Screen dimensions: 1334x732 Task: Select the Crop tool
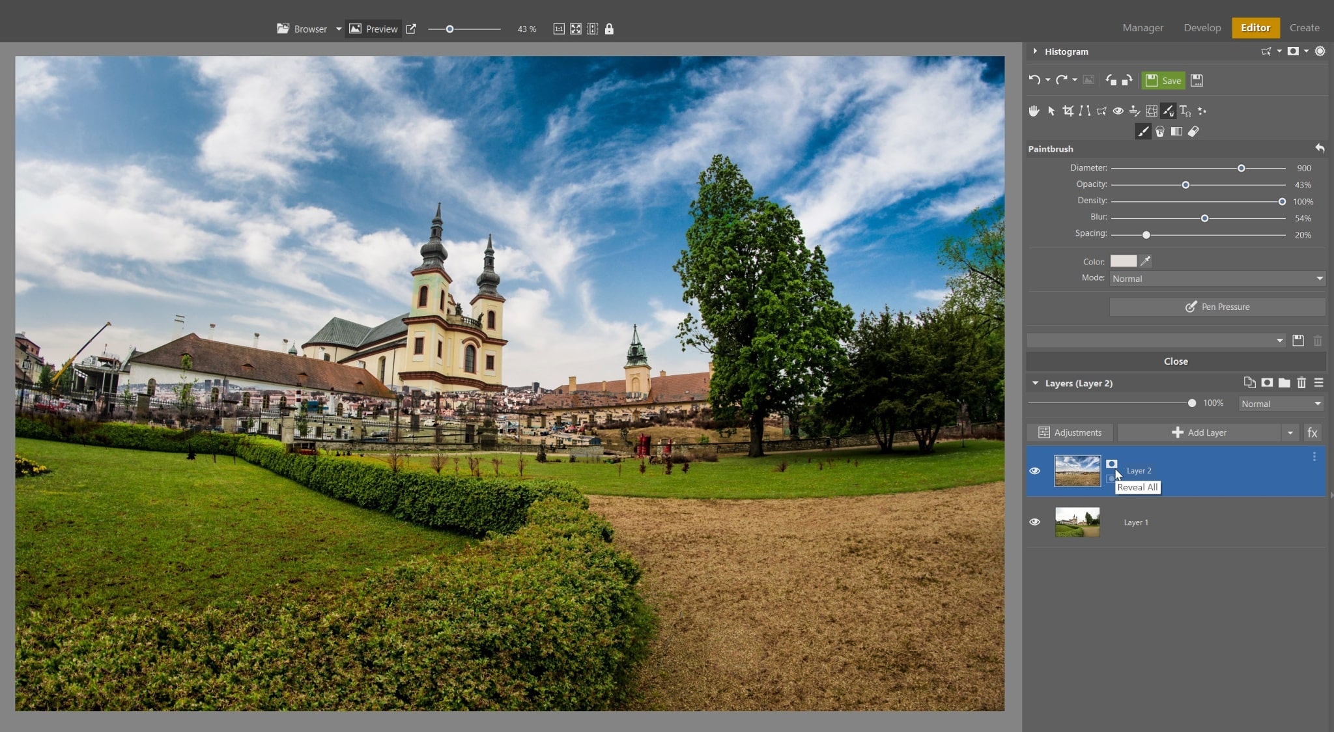[1068, 111]
